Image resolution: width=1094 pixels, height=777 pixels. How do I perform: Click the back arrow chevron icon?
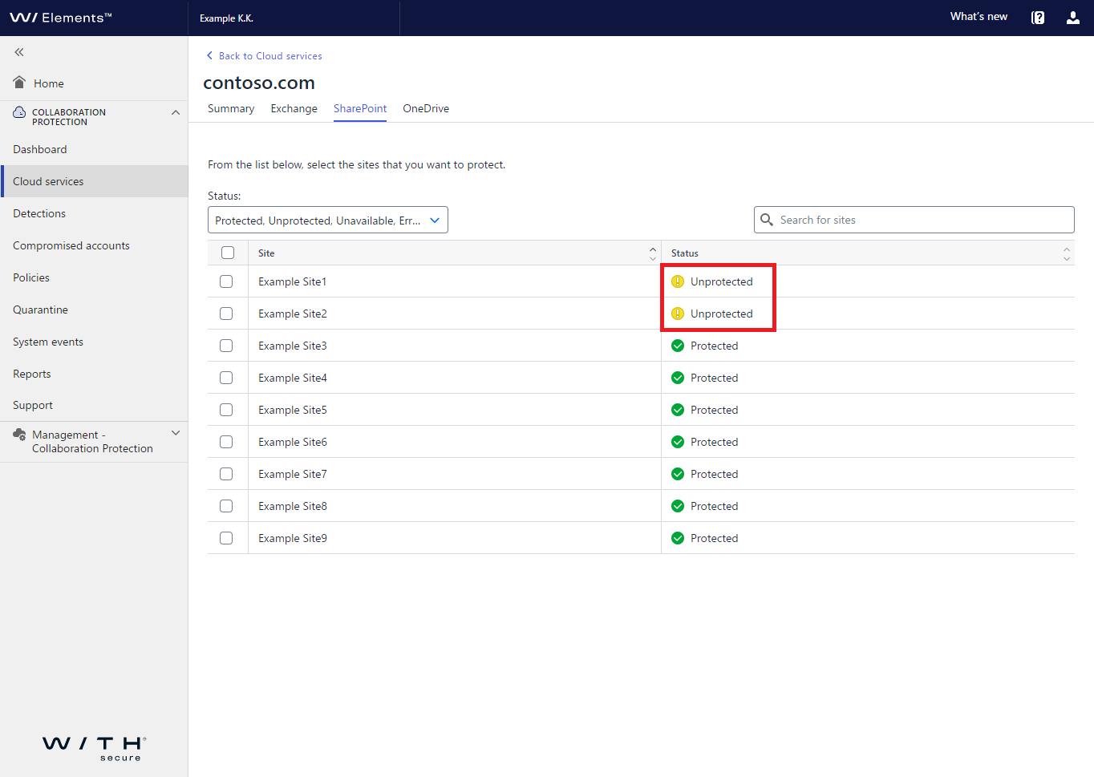coord(210,56)
